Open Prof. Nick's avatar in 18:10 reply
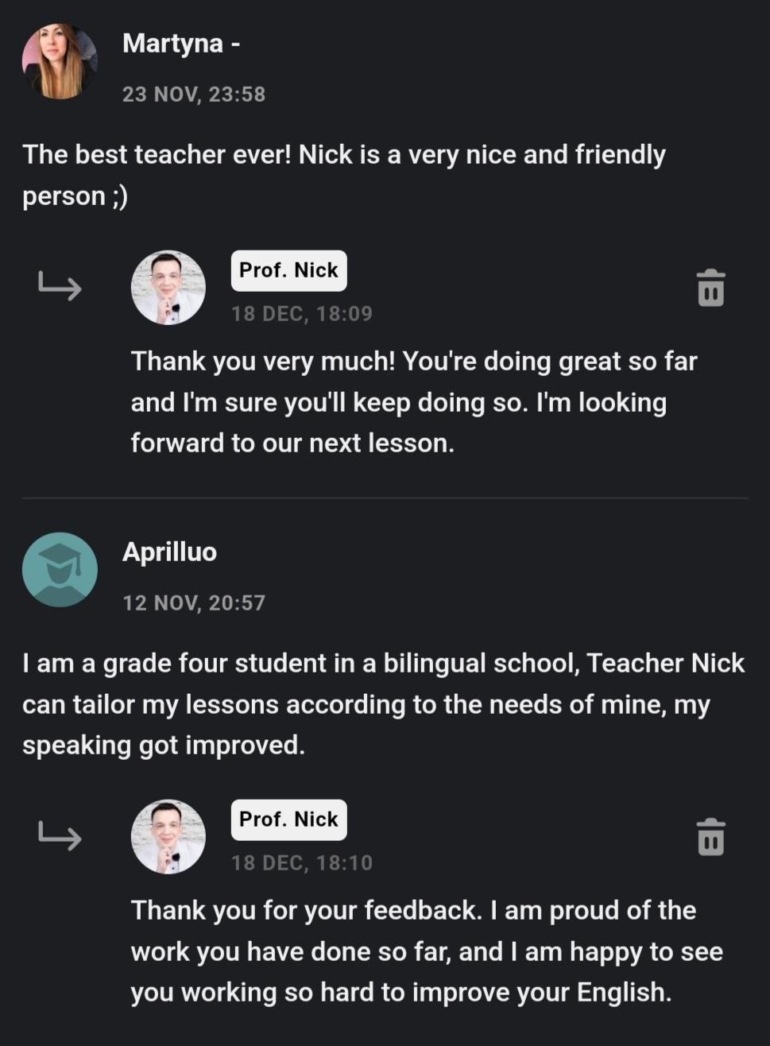770x1046 pixels. (x=168, y=837)
